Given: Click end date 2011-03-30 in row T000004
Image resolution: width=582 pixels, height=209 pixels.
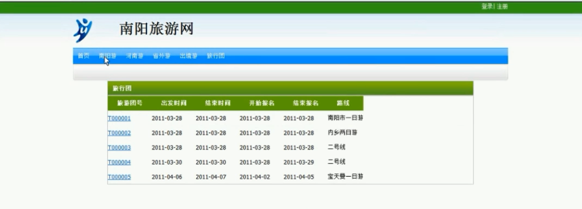Looking at the screenshot, I should [x=211, y=162].
